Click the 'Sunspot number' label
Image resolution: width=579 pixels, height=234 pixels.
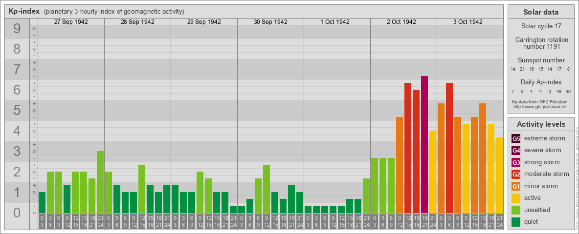click(540, 60)
